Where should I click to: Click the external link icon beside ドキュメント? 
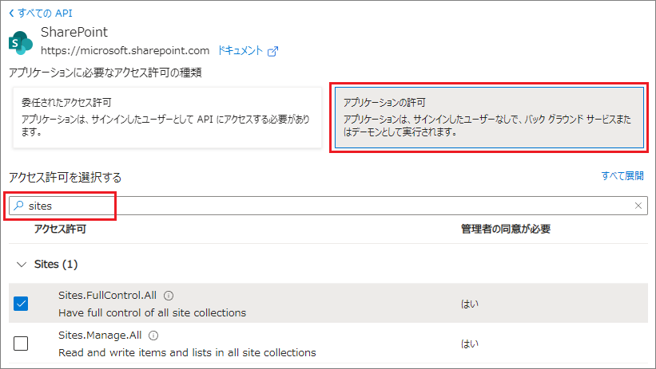coord(273,51)
